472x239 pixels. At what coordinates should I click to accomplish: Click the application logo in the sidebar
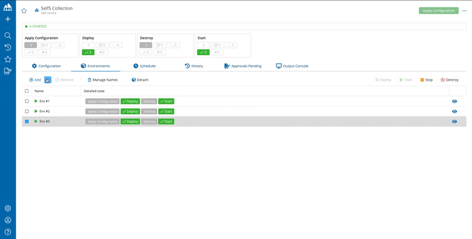[8, 7]
